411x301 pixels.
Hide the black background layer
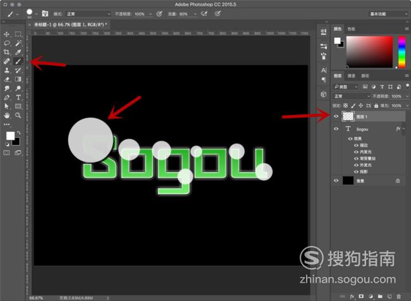click(336, 180)
